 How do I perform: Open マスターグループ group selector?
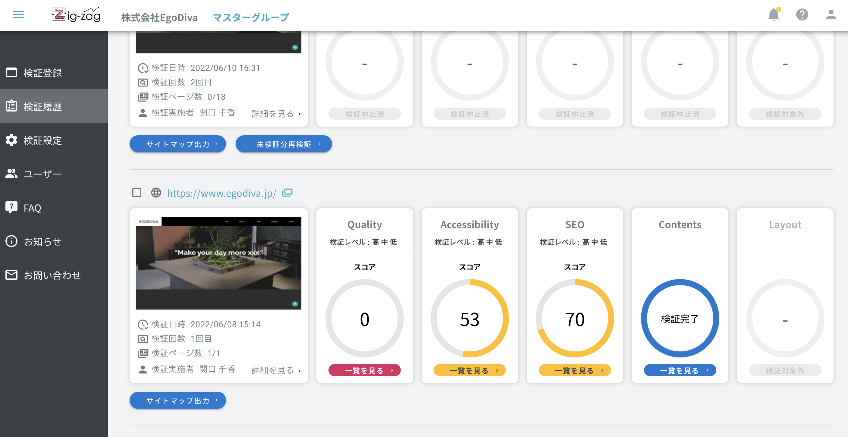click(251, 17)
